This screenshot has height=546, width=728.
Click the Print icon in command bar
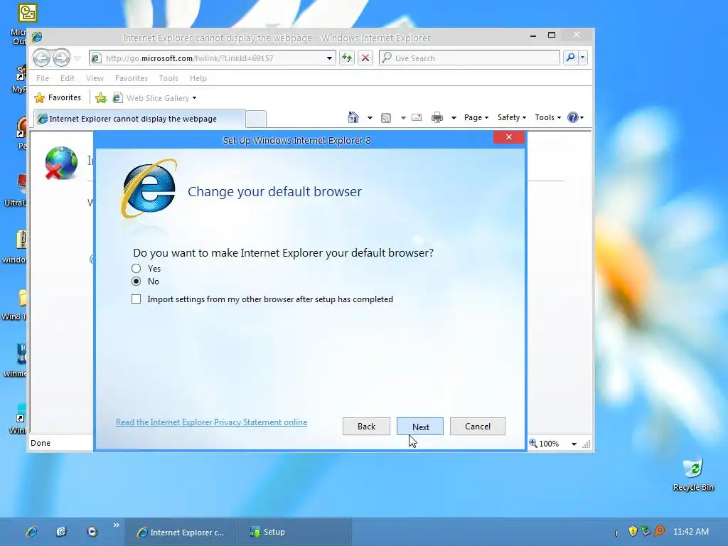(x=437, y=117)
